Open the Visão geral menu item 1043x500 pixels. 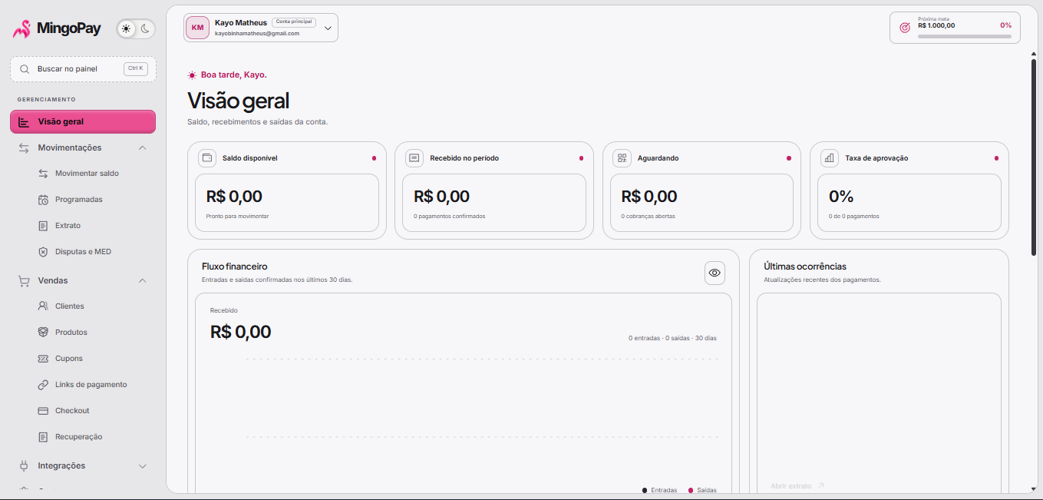(x=83, y=121)
